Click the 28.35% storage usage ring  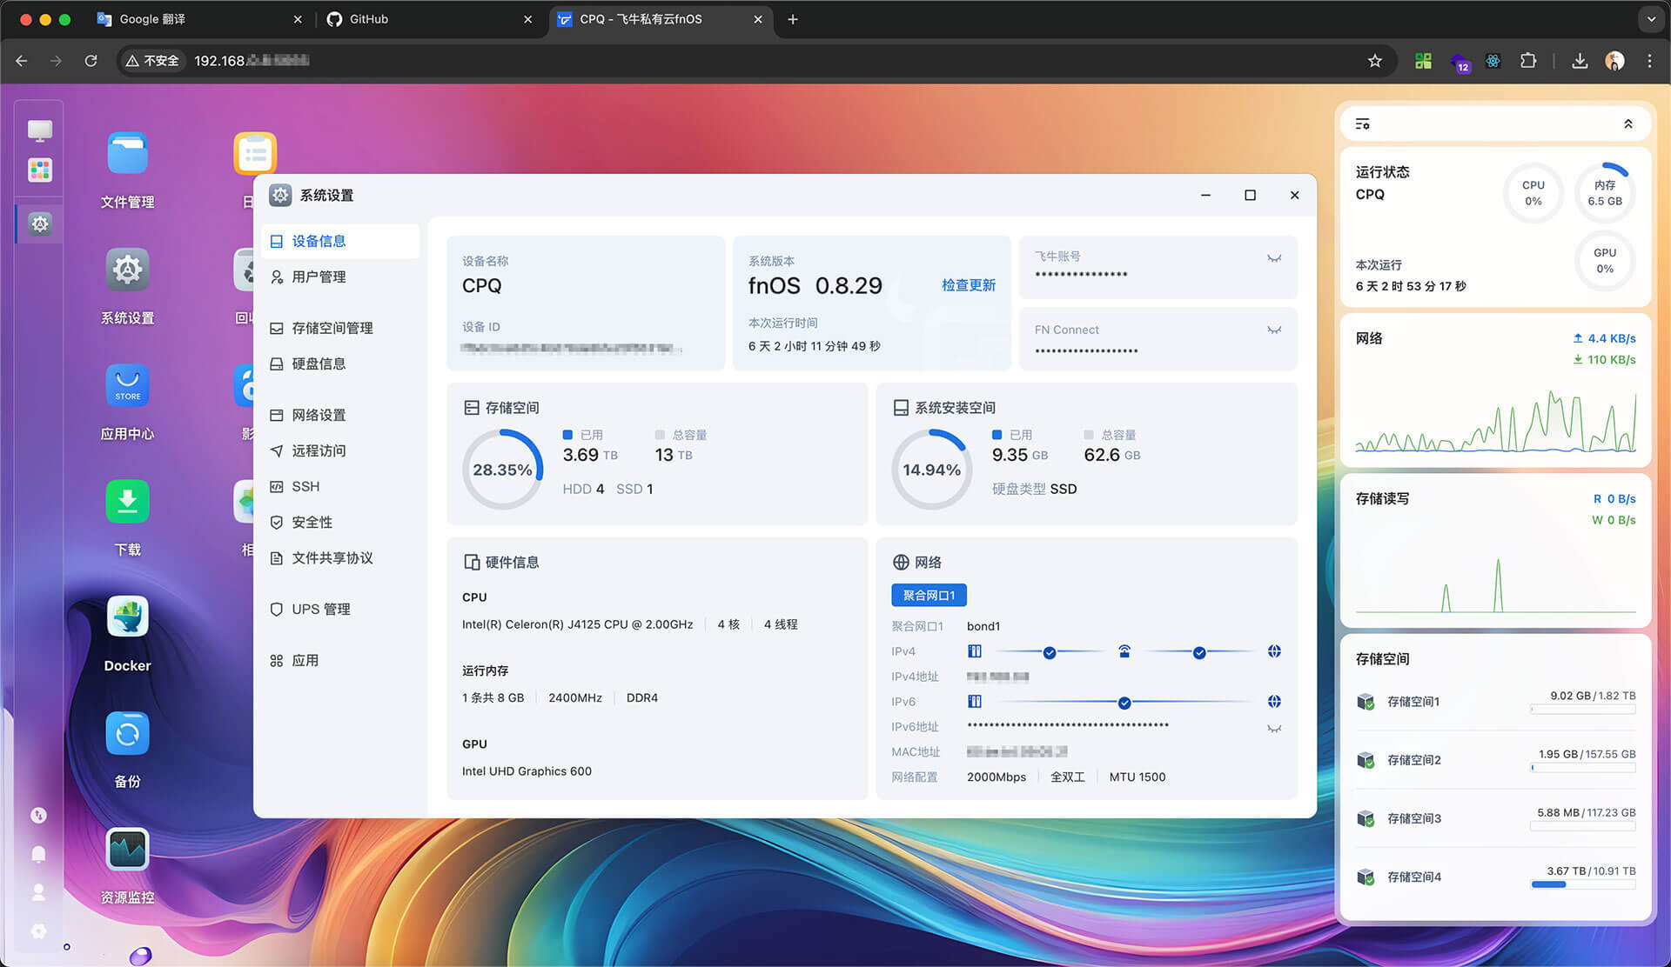click(502, 470)
